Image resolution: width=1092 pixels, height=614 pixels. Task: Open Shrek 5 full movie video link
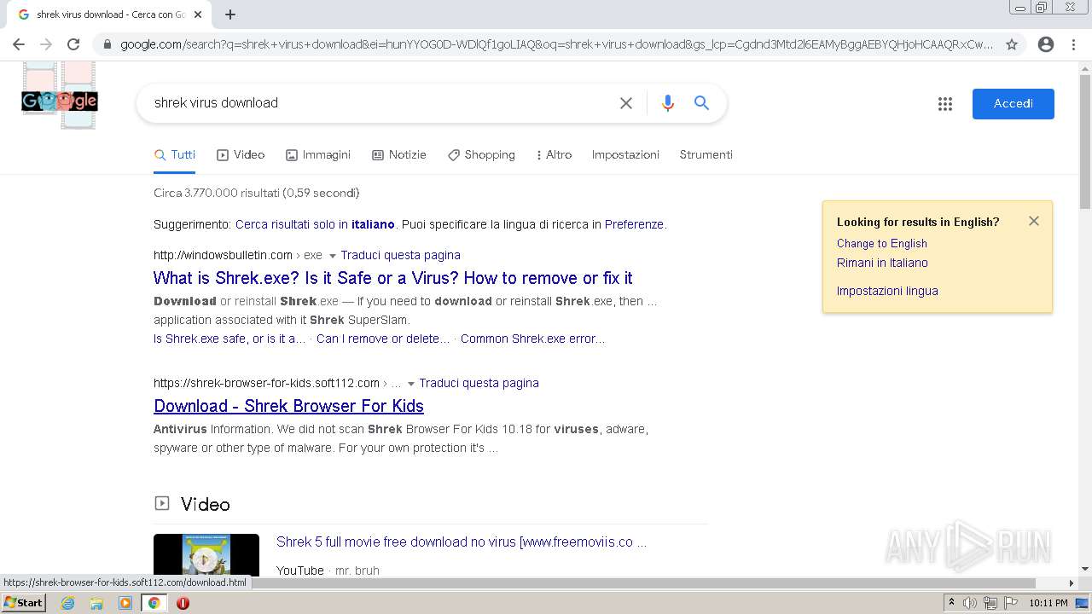point(462,542)
